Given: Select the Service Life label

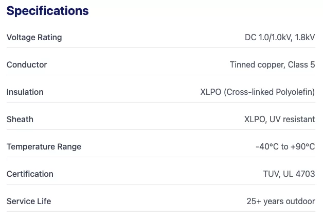Looking at the screenshot, I should 29,202.
